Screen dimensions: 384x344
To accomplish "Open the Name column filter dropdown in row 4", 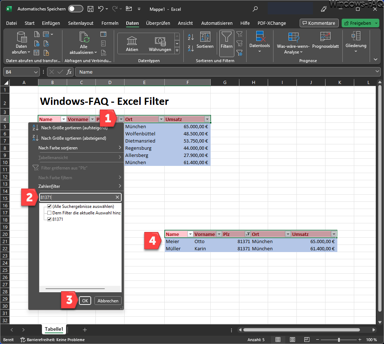I will tap(64, 119).
